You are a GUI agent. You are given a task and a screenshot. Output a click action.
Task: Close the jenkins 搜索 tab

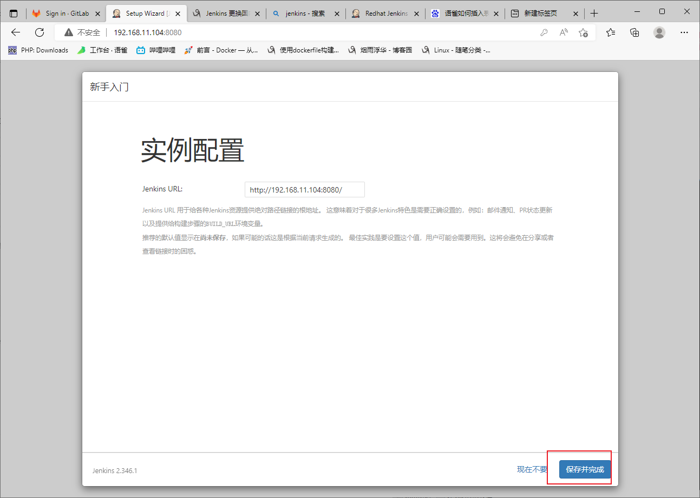pyautogui.click(x=337, y=14)
